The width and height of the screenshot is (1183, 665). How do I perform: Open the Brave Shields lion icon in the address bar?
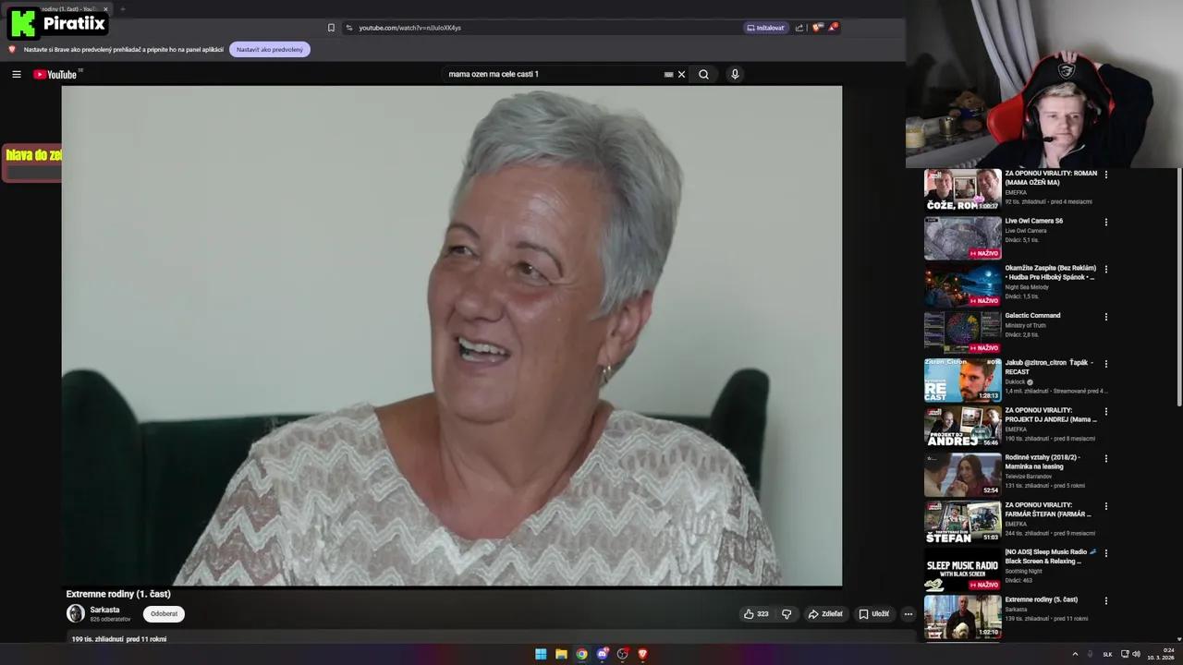[x=817, y=28]
